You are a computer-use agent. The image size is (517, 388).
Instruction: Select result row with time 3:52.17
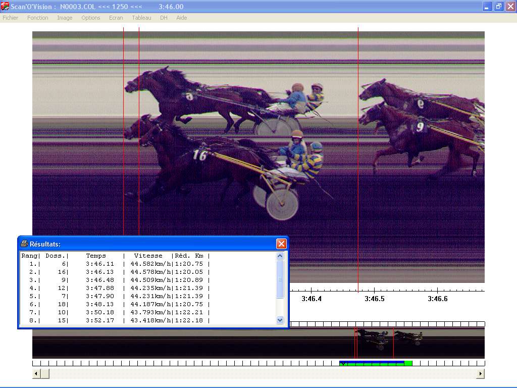click(x=116, y=320)
